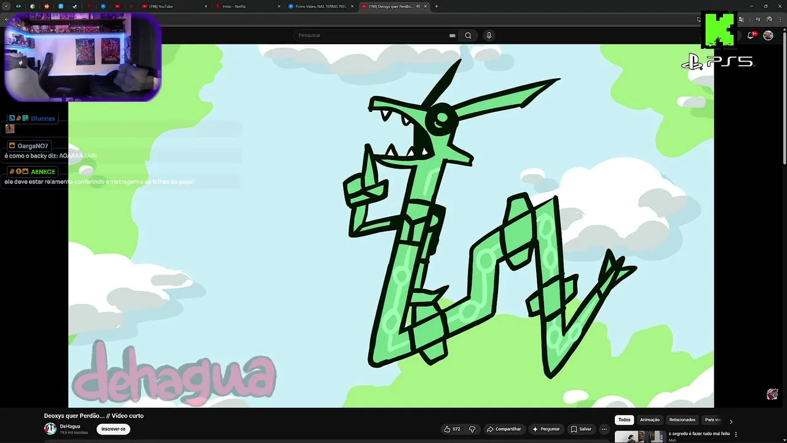The height and width of the screenshot is (443, 787).
Task: Dislike the video
Action: [x=472, y=429]
